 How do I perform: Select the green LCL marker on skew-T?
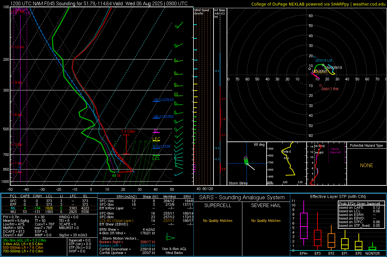(156, 159)
